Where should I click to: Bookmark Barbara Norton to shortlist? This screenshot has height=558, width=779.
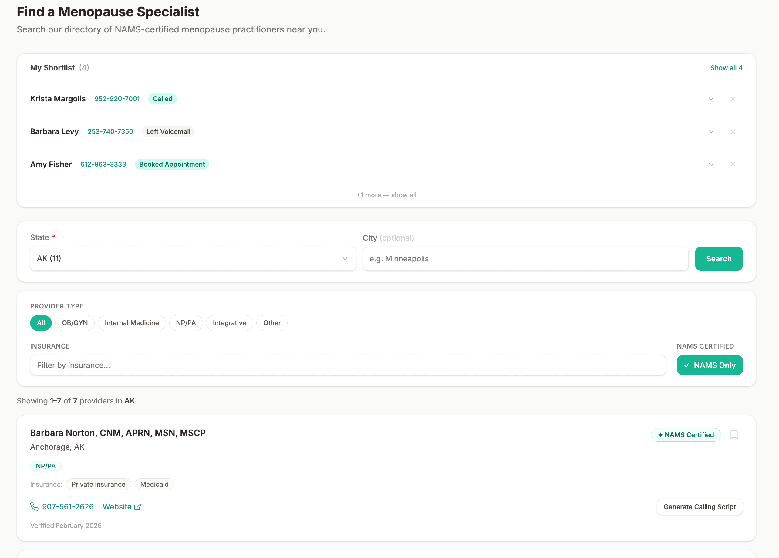[734, 435]
